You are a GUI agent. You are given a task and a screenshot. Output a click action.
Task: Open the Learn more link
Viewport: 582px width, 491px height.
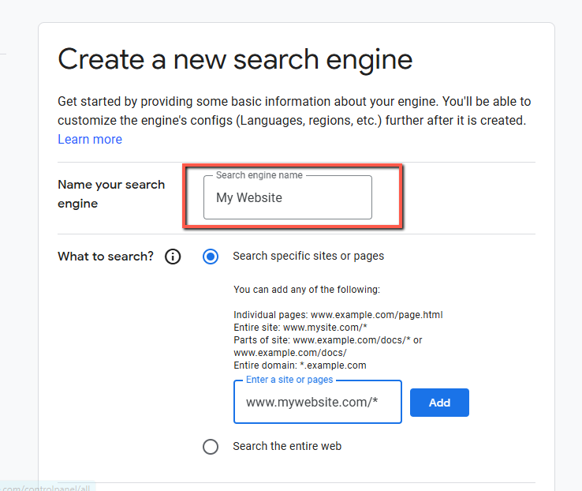coord(90,139)
